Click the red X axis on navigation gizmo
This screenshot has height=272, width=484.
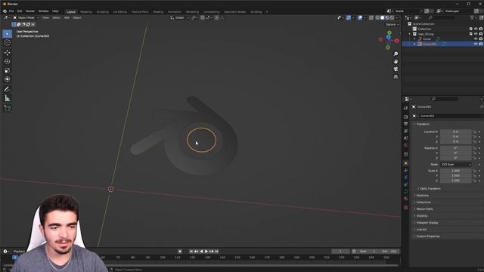tap(396, 40)
